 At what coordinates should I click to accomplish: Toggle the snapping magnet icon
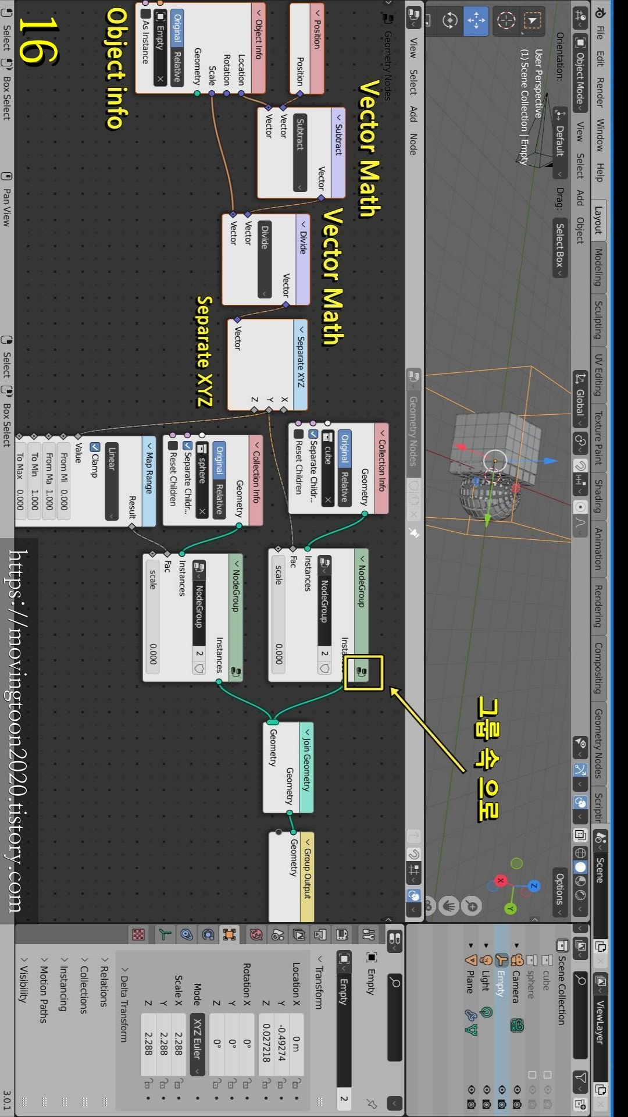click(580, 465)
